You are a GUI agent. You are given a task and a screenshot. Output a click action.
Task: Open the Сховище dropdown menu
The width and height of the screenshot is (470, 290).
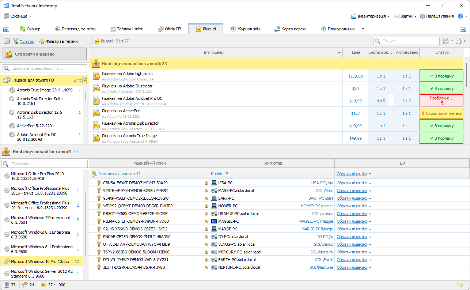pyautogui.click(x=18, y=16)
